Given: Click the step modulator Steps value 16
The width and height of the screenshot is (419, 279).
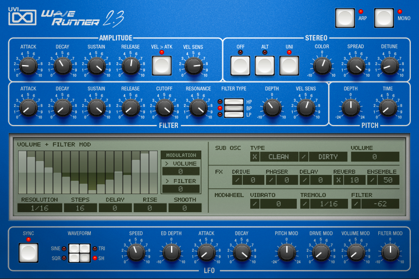Looking at the screenshot, I should [x=80, y=208].
